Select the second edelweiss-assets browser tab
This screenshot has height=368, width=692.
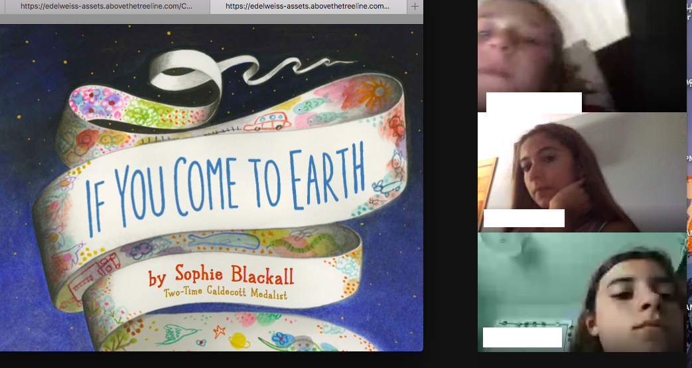point(308,7)
